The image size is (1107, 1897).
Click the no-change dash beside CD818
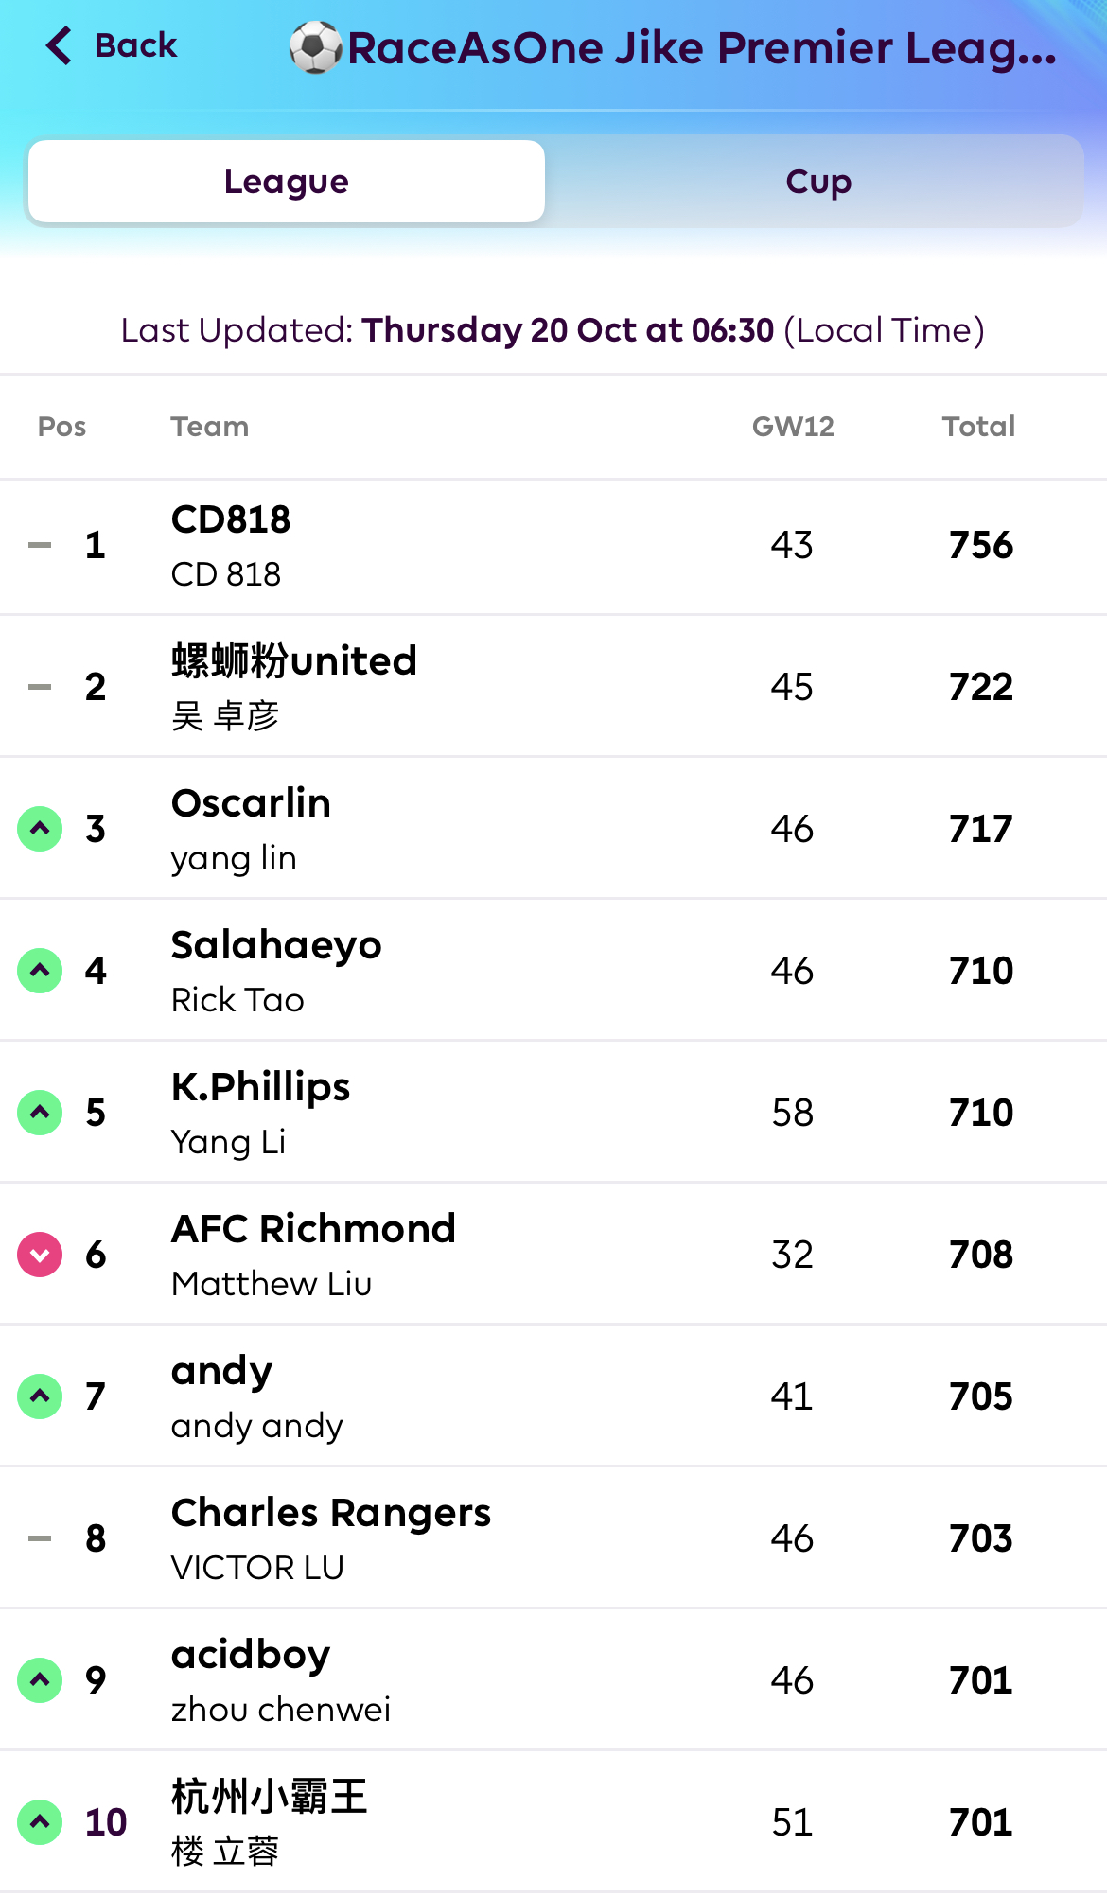[x=40, y=545]
